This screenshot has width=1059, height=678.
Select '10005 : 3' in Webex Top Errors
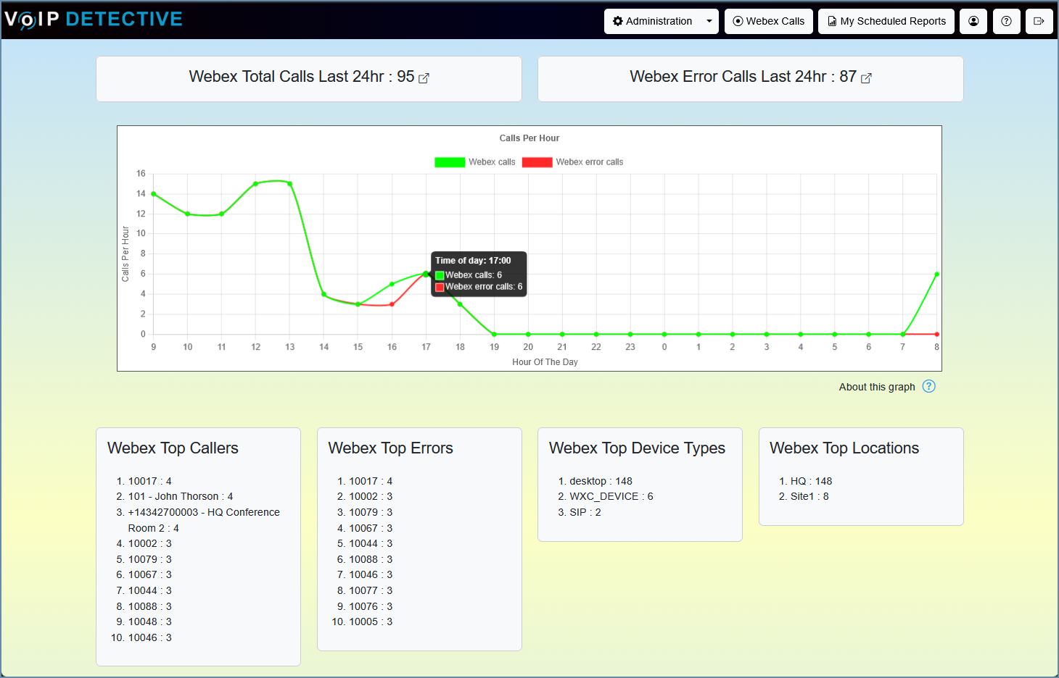[371, 621]
